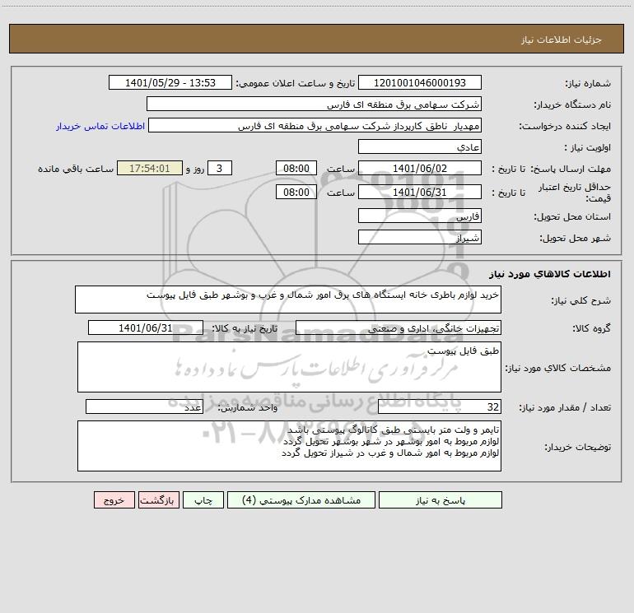This screenshot has width=634, height=613.
Task: Click buyer notes text area
Action: [x=289, y=446]
